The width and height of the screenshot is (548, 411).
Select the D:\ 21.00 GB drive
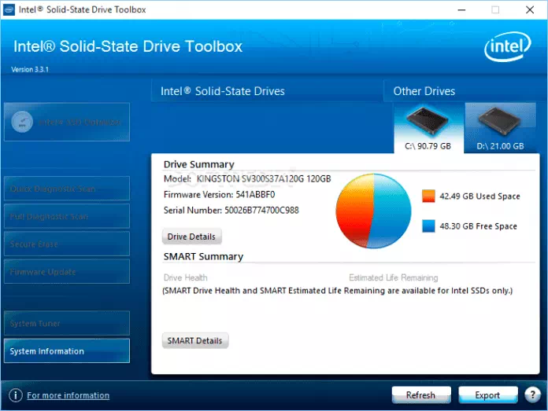click(x=500, y=128)
